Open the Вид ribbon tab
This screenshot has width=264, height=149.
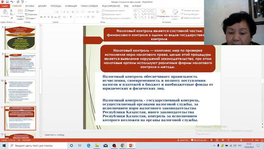[126, 6]
